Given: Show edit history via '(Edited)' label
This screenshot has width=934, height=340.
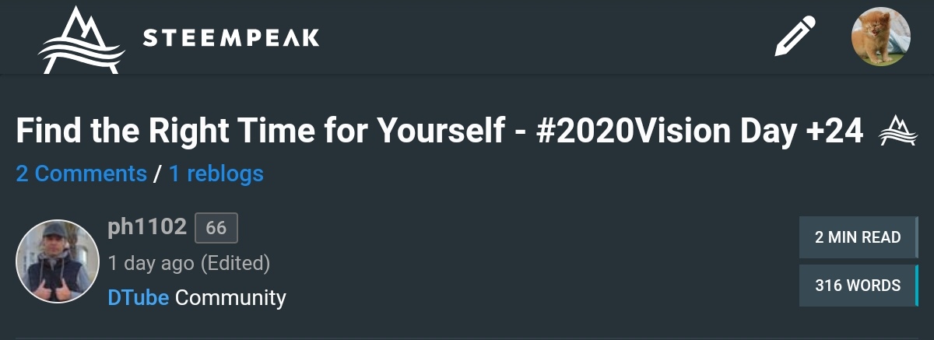Looking at the screenshot, I should 236,263.
